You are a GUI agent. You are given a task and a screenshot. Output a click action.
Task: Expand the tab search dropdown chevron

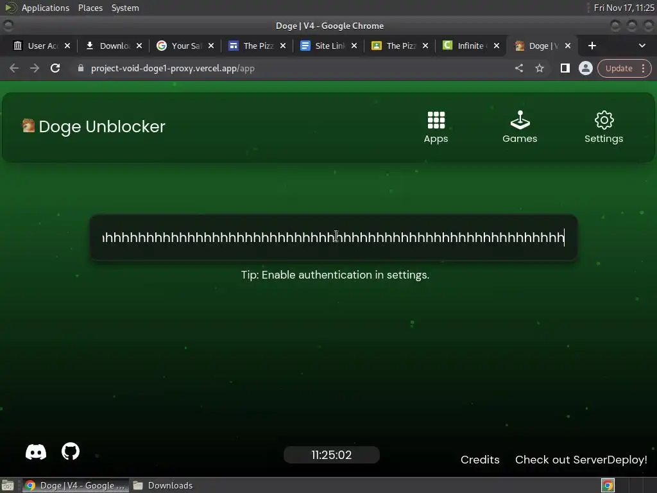coord(642,46)
